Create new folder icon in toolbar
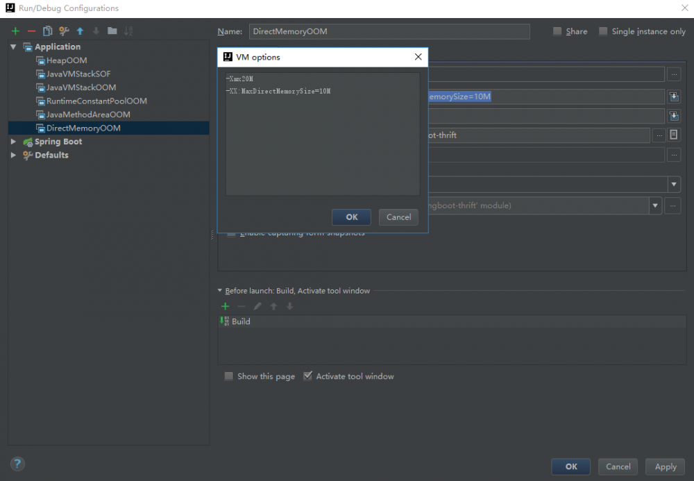Viewport: 694px width, 481px height. point(112,31)
